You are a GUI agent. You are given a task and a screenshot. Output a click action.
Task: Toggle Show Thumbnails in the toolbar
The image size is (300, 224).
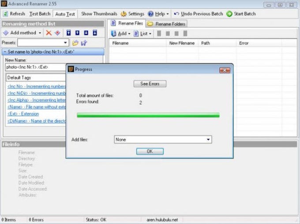(99, 14)
